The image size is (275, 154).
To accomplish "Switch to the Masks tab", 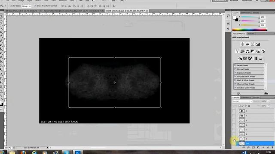I will tap(251, 34).
